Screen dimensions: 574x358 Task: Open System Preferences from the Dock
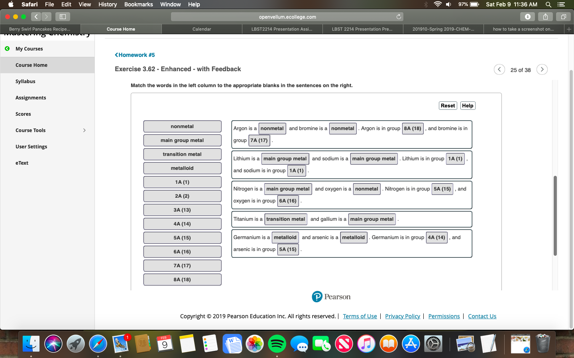click(x=433, y=344)
